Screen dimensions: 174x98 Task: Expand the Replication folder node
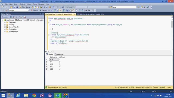[x=5, y=29]
